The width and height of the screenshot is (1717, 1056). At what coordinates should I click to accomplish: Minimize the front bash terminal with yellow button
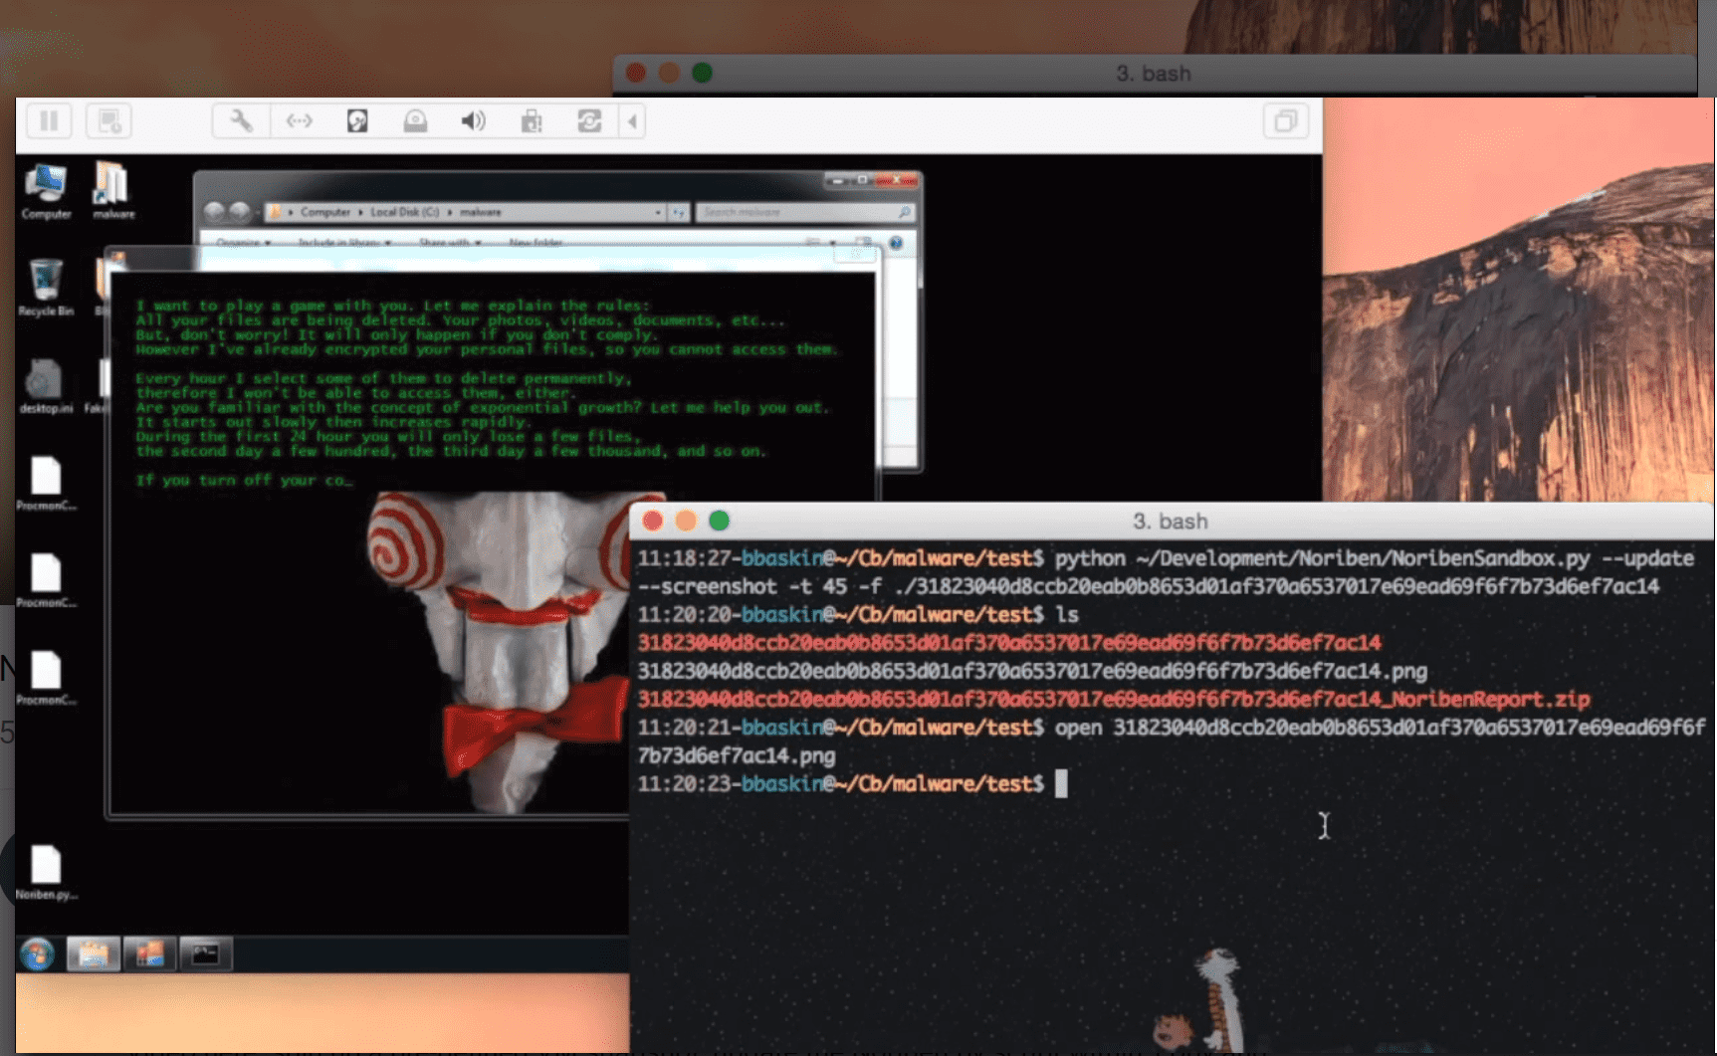click(686, 521)
